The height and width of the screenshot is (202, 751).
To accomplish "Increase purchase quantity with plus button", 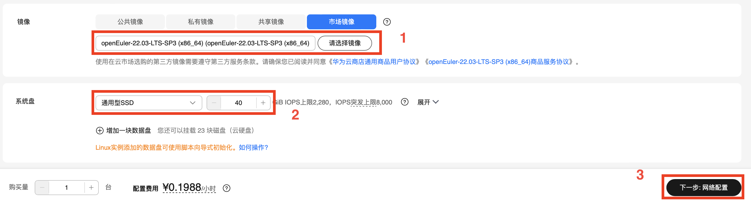I will coord(91,188).
